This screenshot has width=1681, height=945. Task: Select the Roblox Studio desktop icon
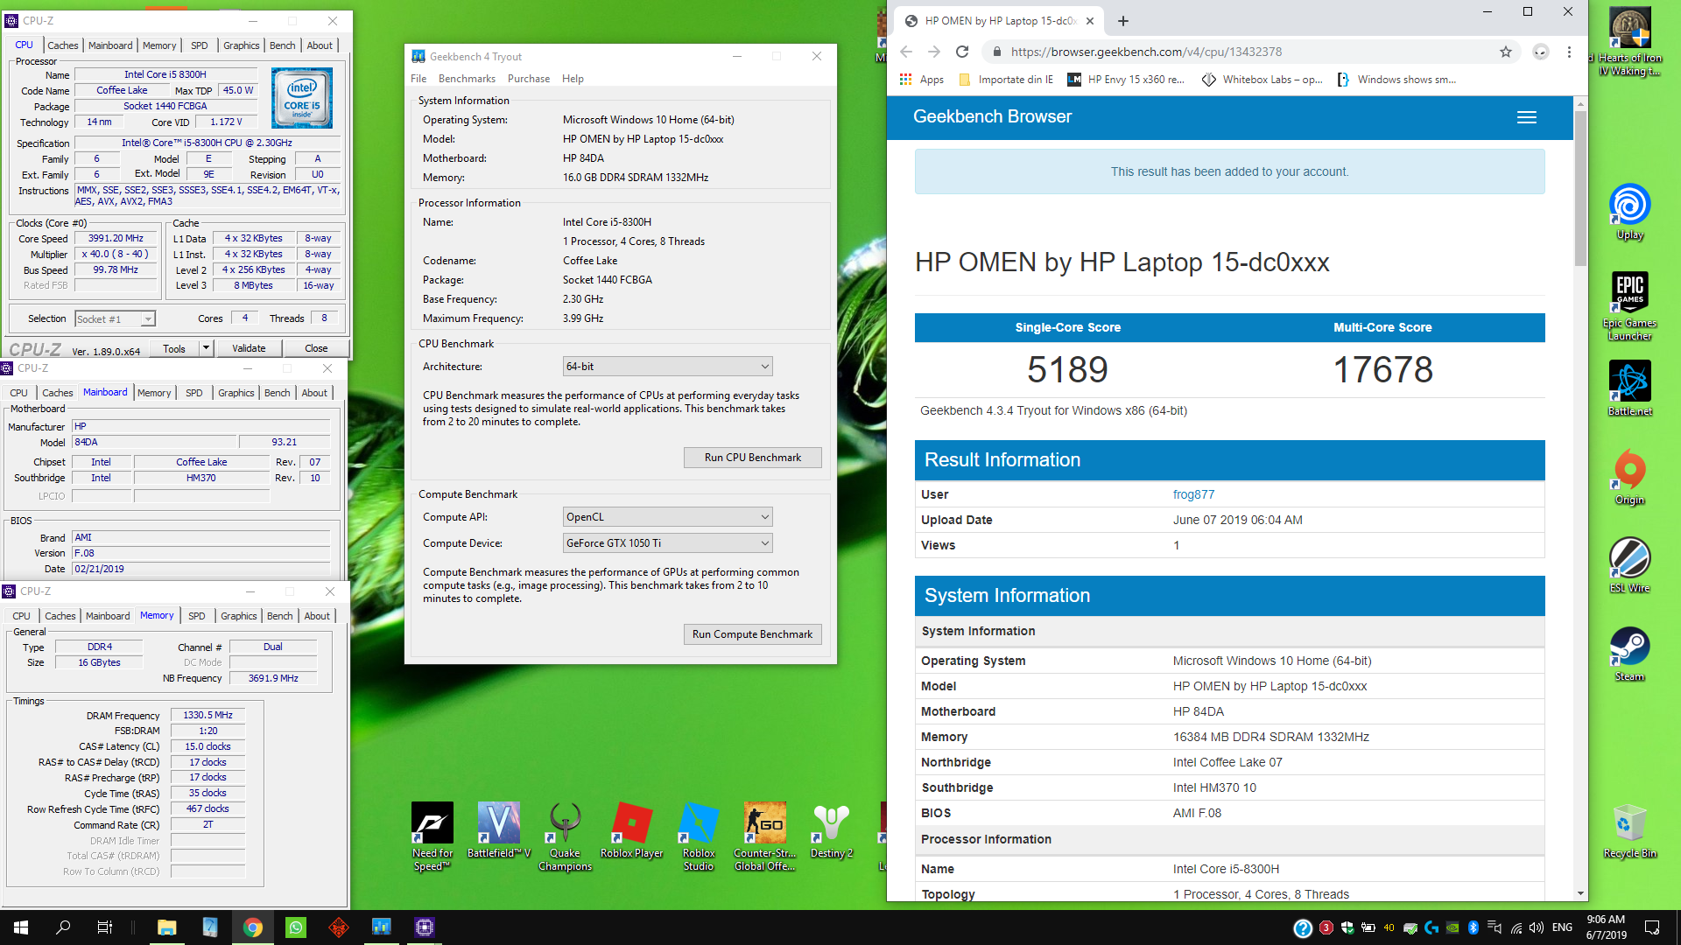click(x=698, y=836)
